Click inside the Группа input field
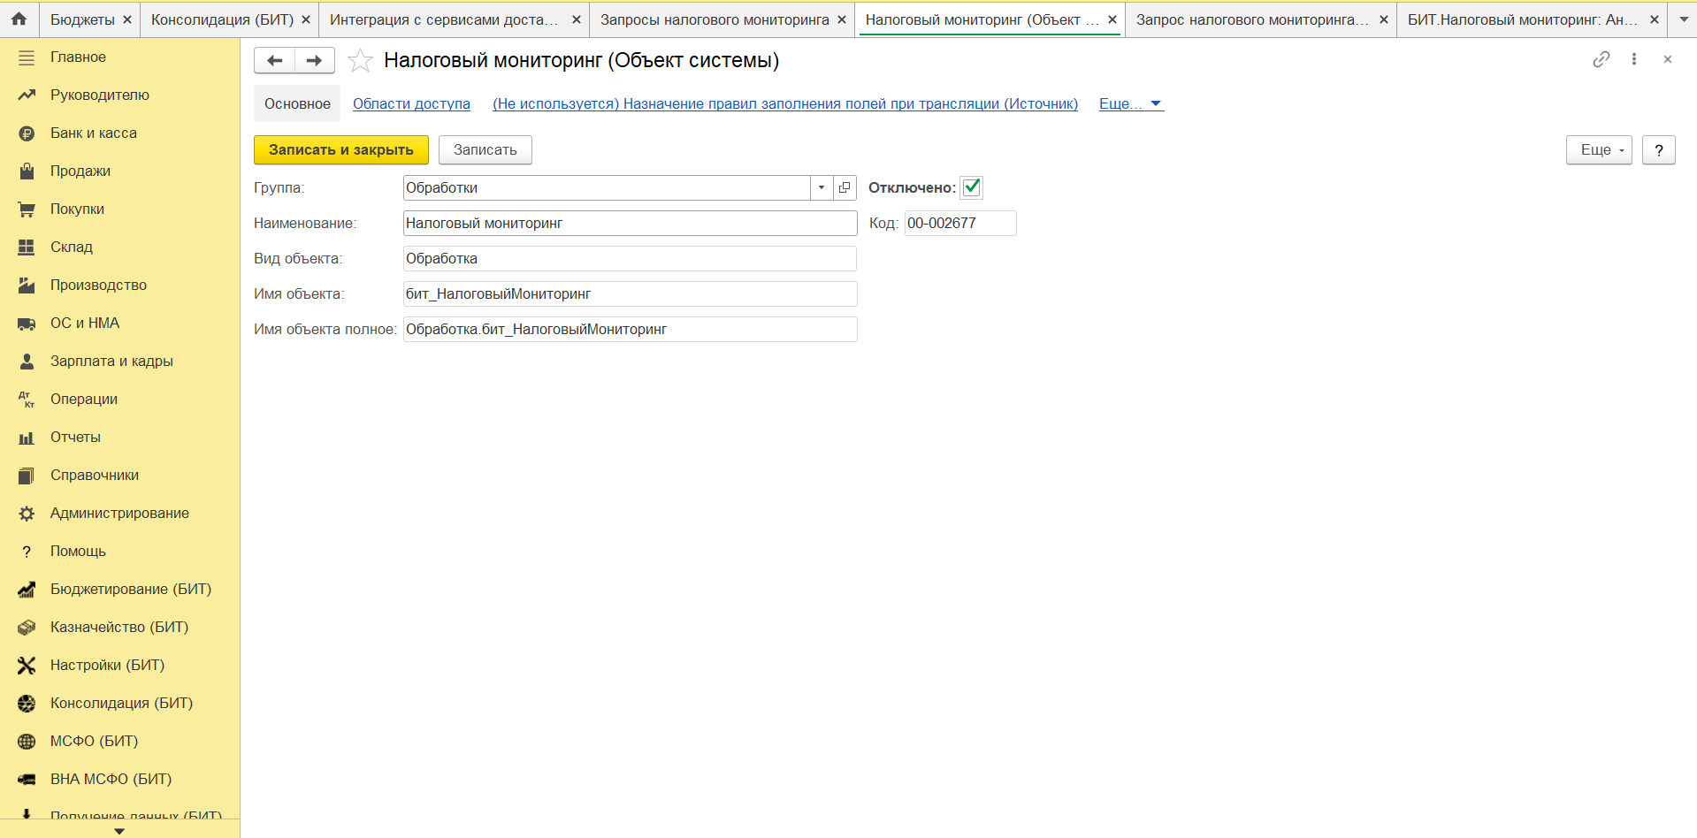The width and height of the screenshot is (1697, 838). point(607,187)
